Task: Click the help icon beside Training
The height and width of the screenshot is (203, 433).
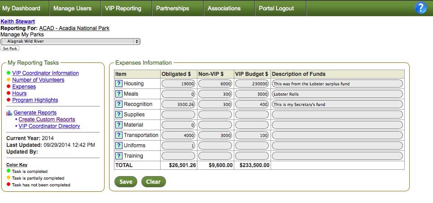Action: [x=119, y=156]
